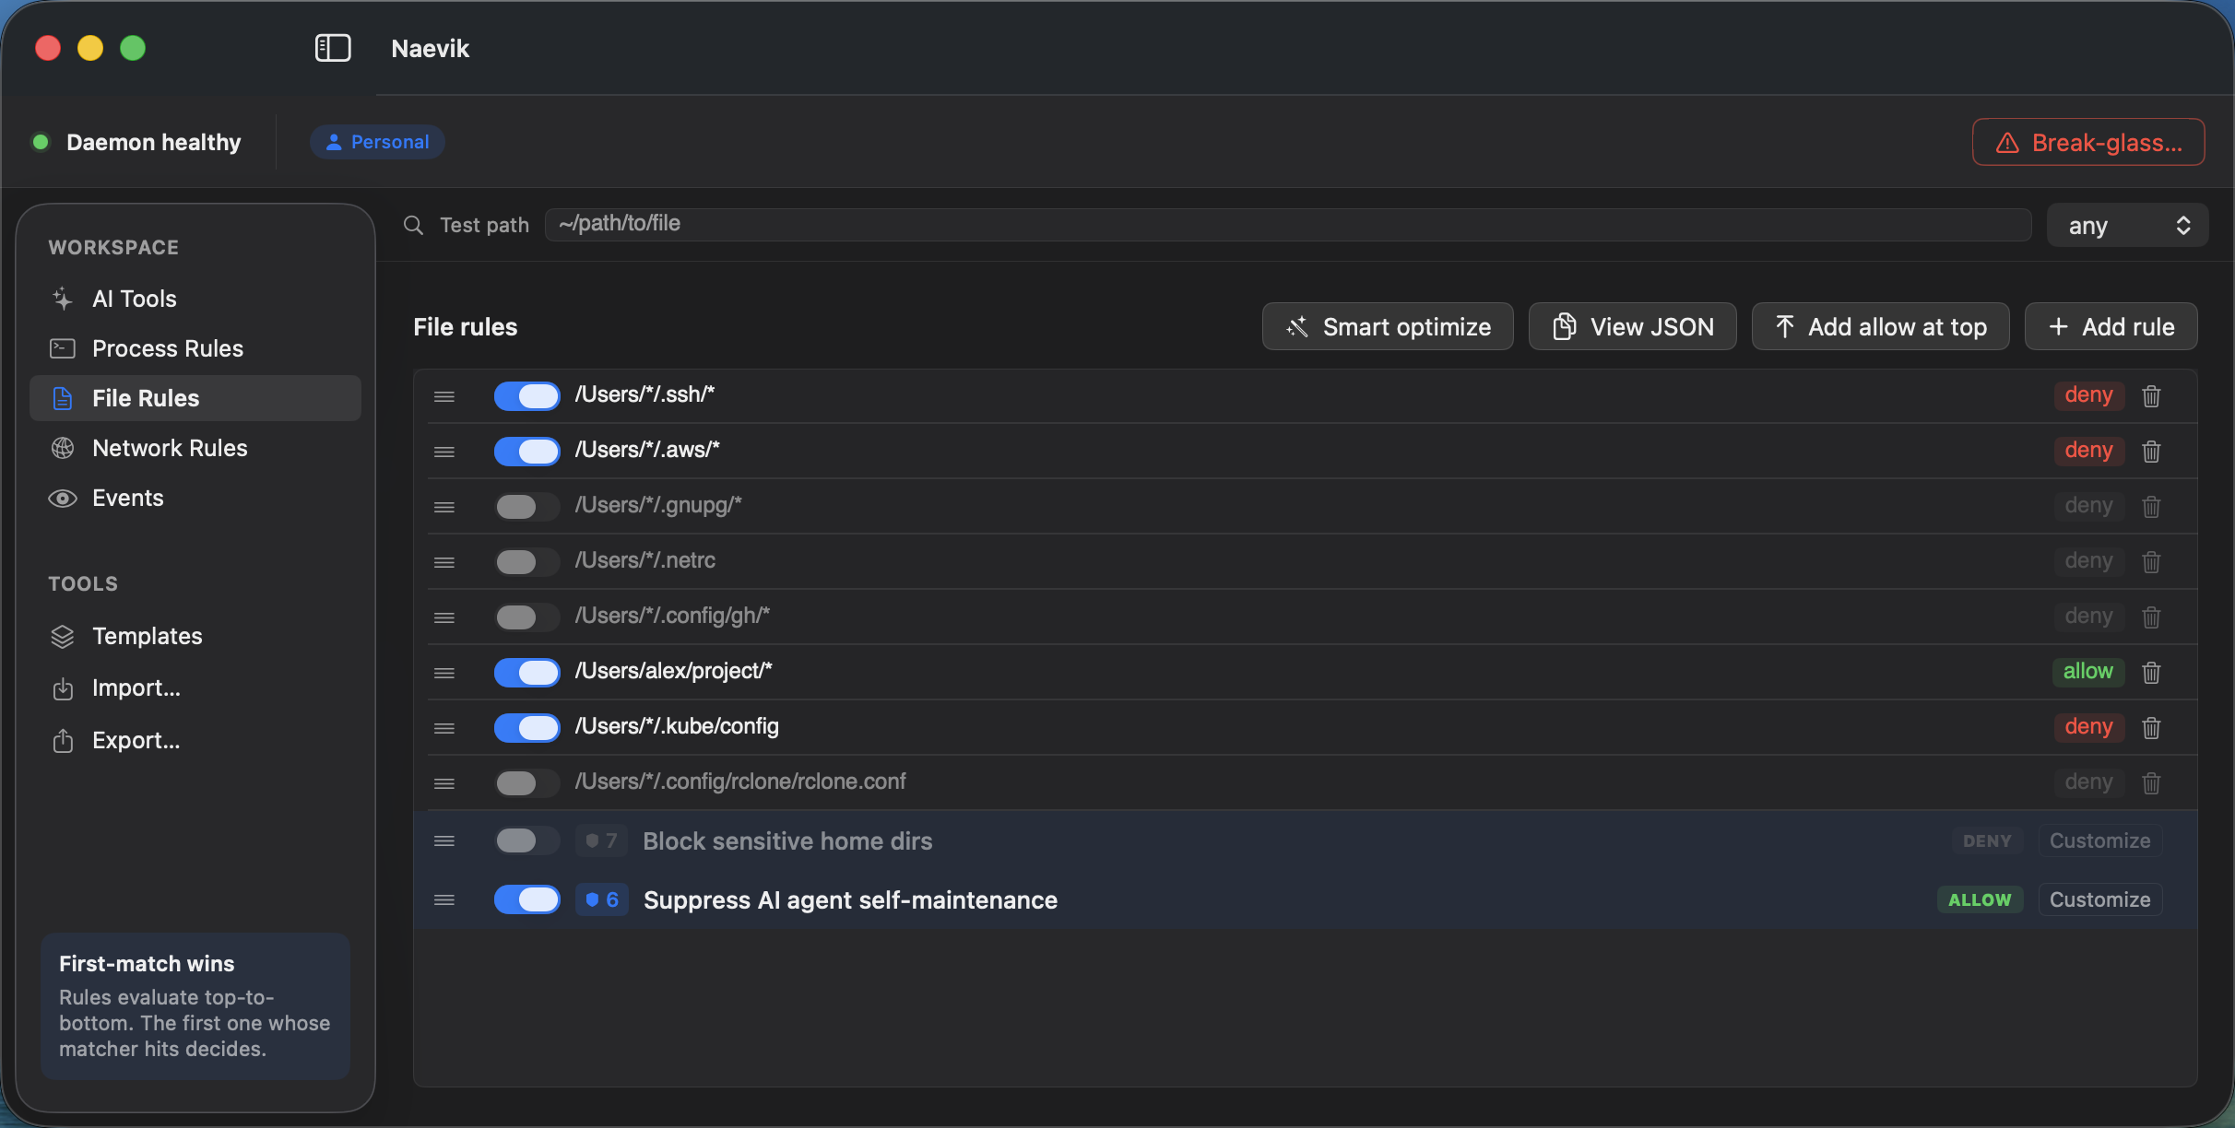The image size is (2235, 1128).
Task: Enable the /Users/*/.netrc rule
Action: [526, 562]
